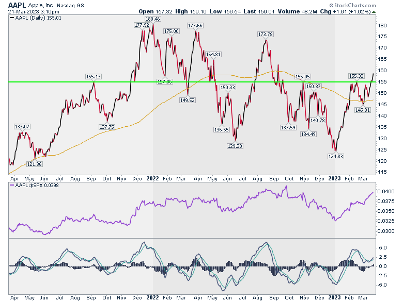This screenshot has width=403, height=302.
Task: Click the 175.00 price label
Action: pos(172,31)
